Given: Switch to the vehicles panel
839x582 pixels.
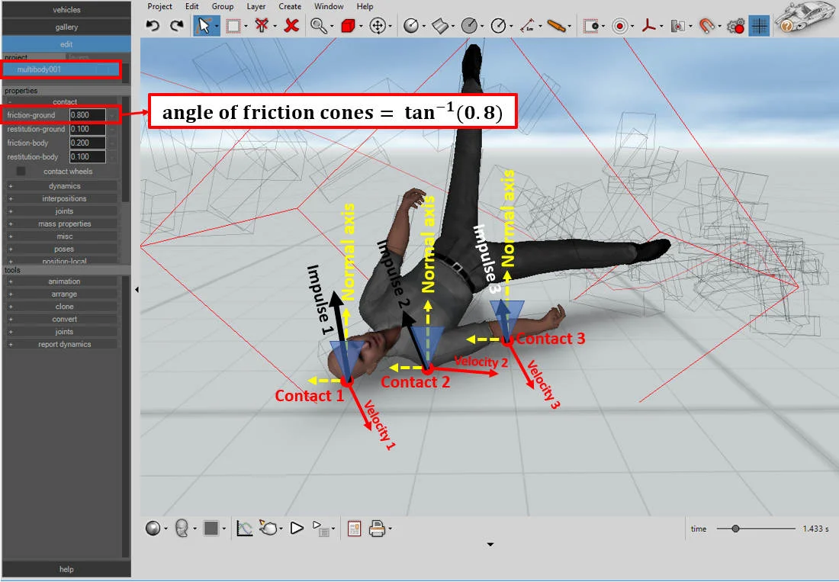Looking at the screenshot, I should [66, 10].
